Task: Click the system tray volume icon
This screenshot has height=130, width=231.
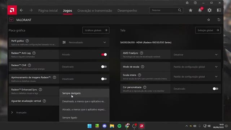Action: click(x=209, y=126)
